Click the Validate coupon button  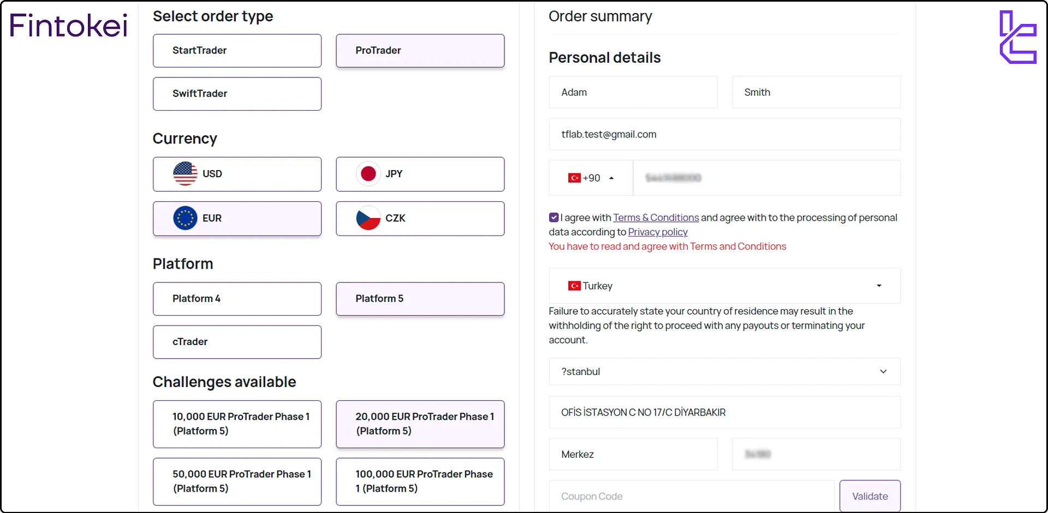pos(870,496)
